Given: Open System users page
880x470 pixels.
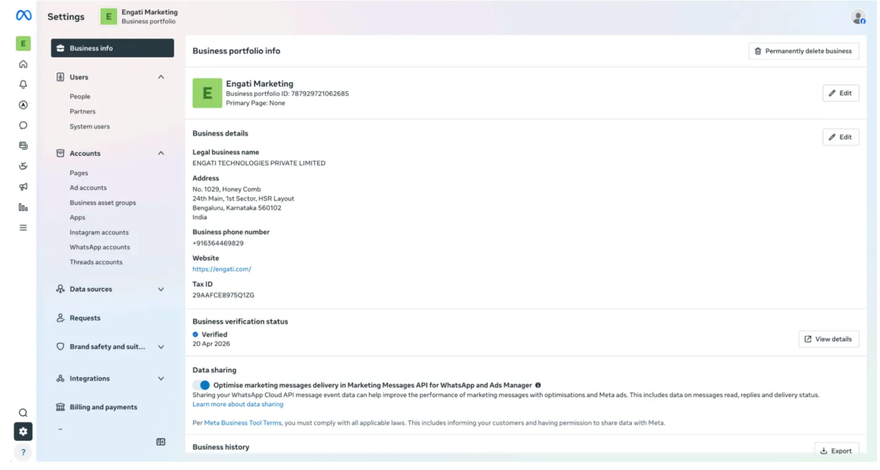Looking at the screenshot, I should pos(90,126).
